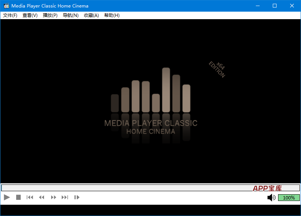The height and width of the screenshot is (216, 301).
Task: Decrease speed with the rewind double-arrow button
Action: 41,197
